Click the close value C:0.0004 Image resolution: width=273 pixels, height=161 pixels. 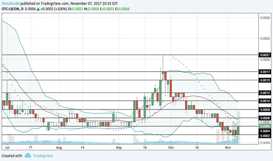point(122,9)
